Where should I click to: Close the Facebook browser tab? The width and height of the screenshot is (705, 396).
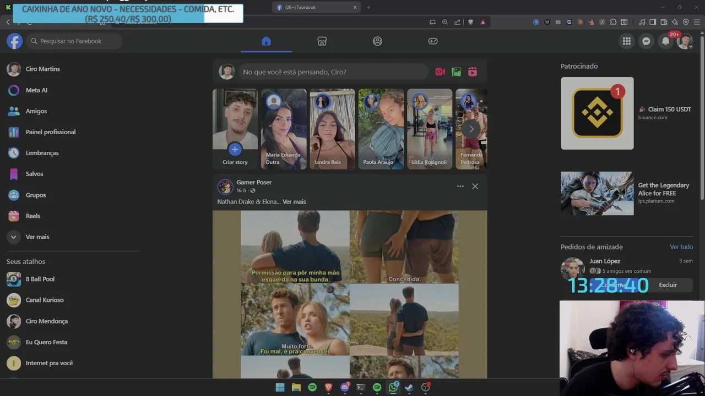coord(355,7)
